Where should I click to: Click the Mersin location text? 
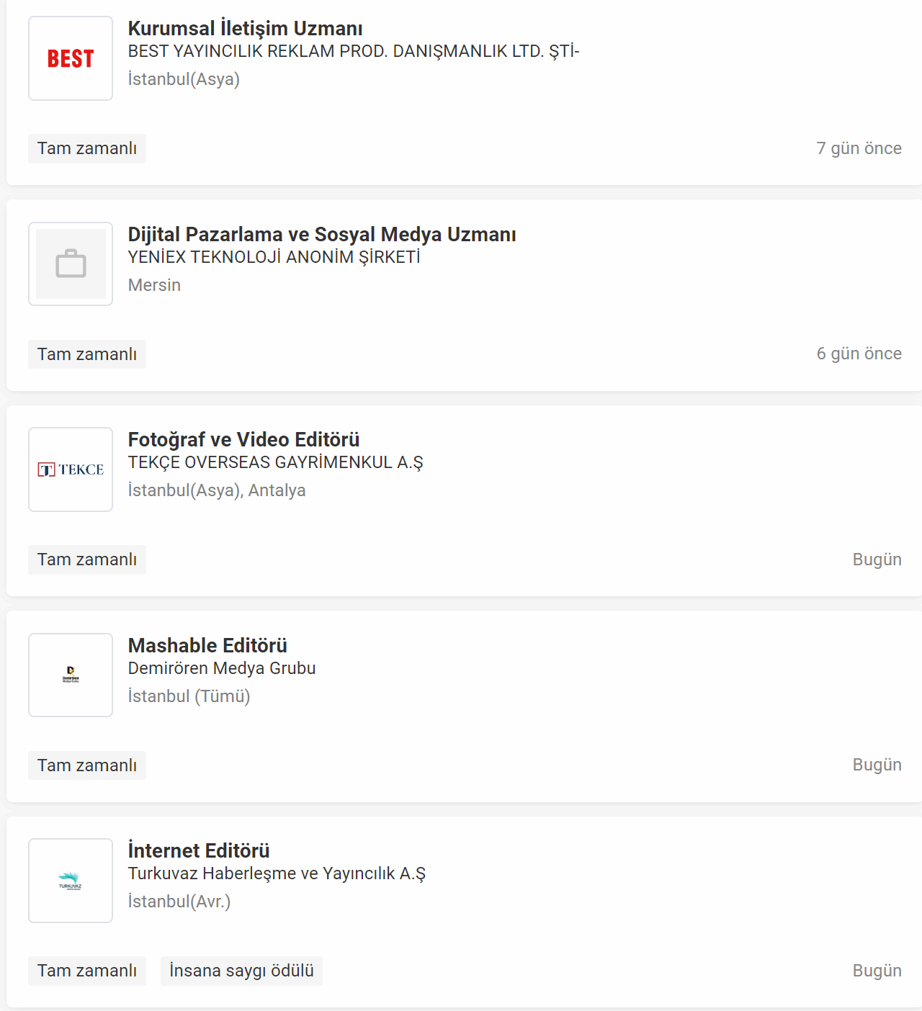tap(154, 285)
